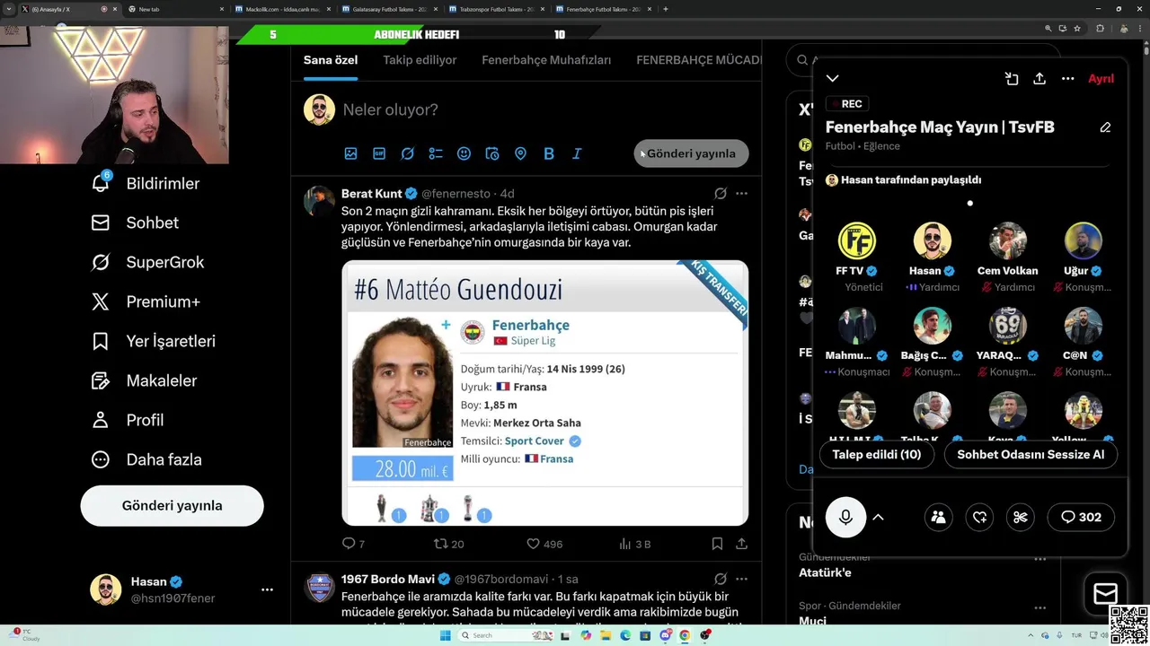The height and width of the screenshot is (646, 1150).
Task: Open Profil page from sidebar
Action: [127, 420]
